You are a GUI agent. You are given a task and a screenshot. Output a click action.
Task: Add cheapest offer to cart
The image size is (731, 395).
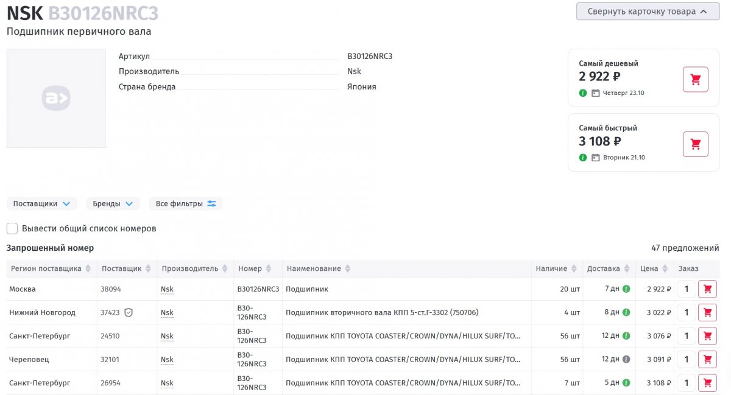pyautogui.click(x=695, y=80)
